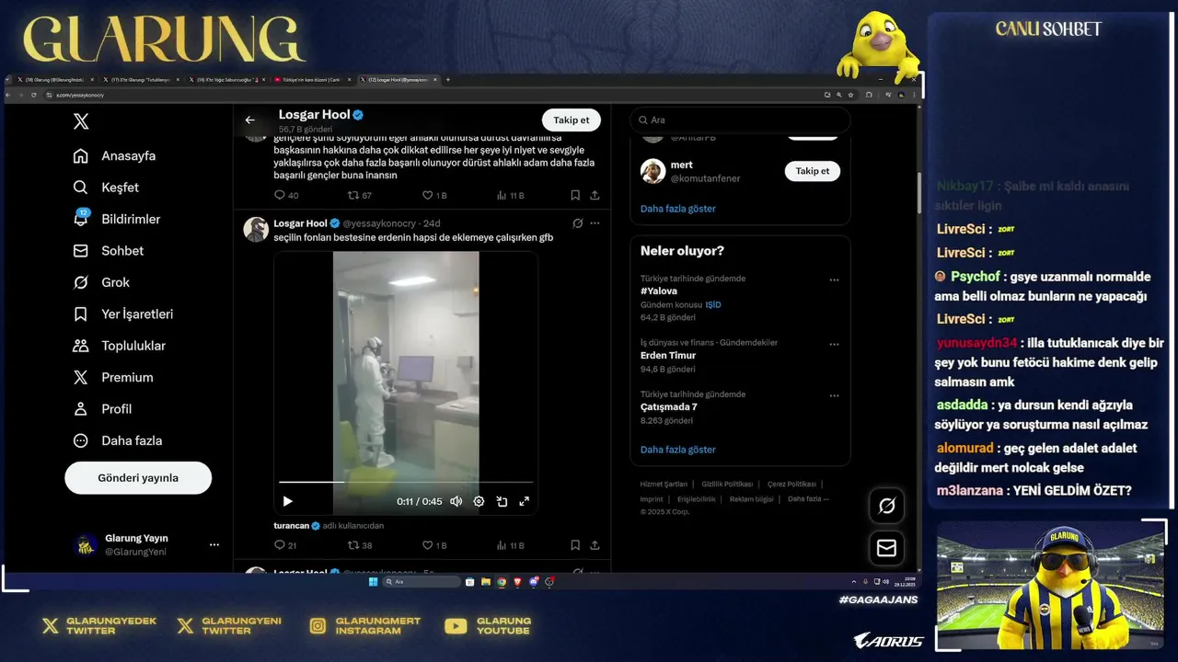Bookmark the video tweet
The image size is (1178, 662).
pyautogui.click(x=575, y=545)
